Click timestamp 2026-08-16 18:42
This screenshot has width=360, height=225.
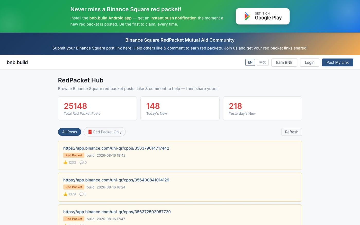pyautogui.click(x=111, y=155)
